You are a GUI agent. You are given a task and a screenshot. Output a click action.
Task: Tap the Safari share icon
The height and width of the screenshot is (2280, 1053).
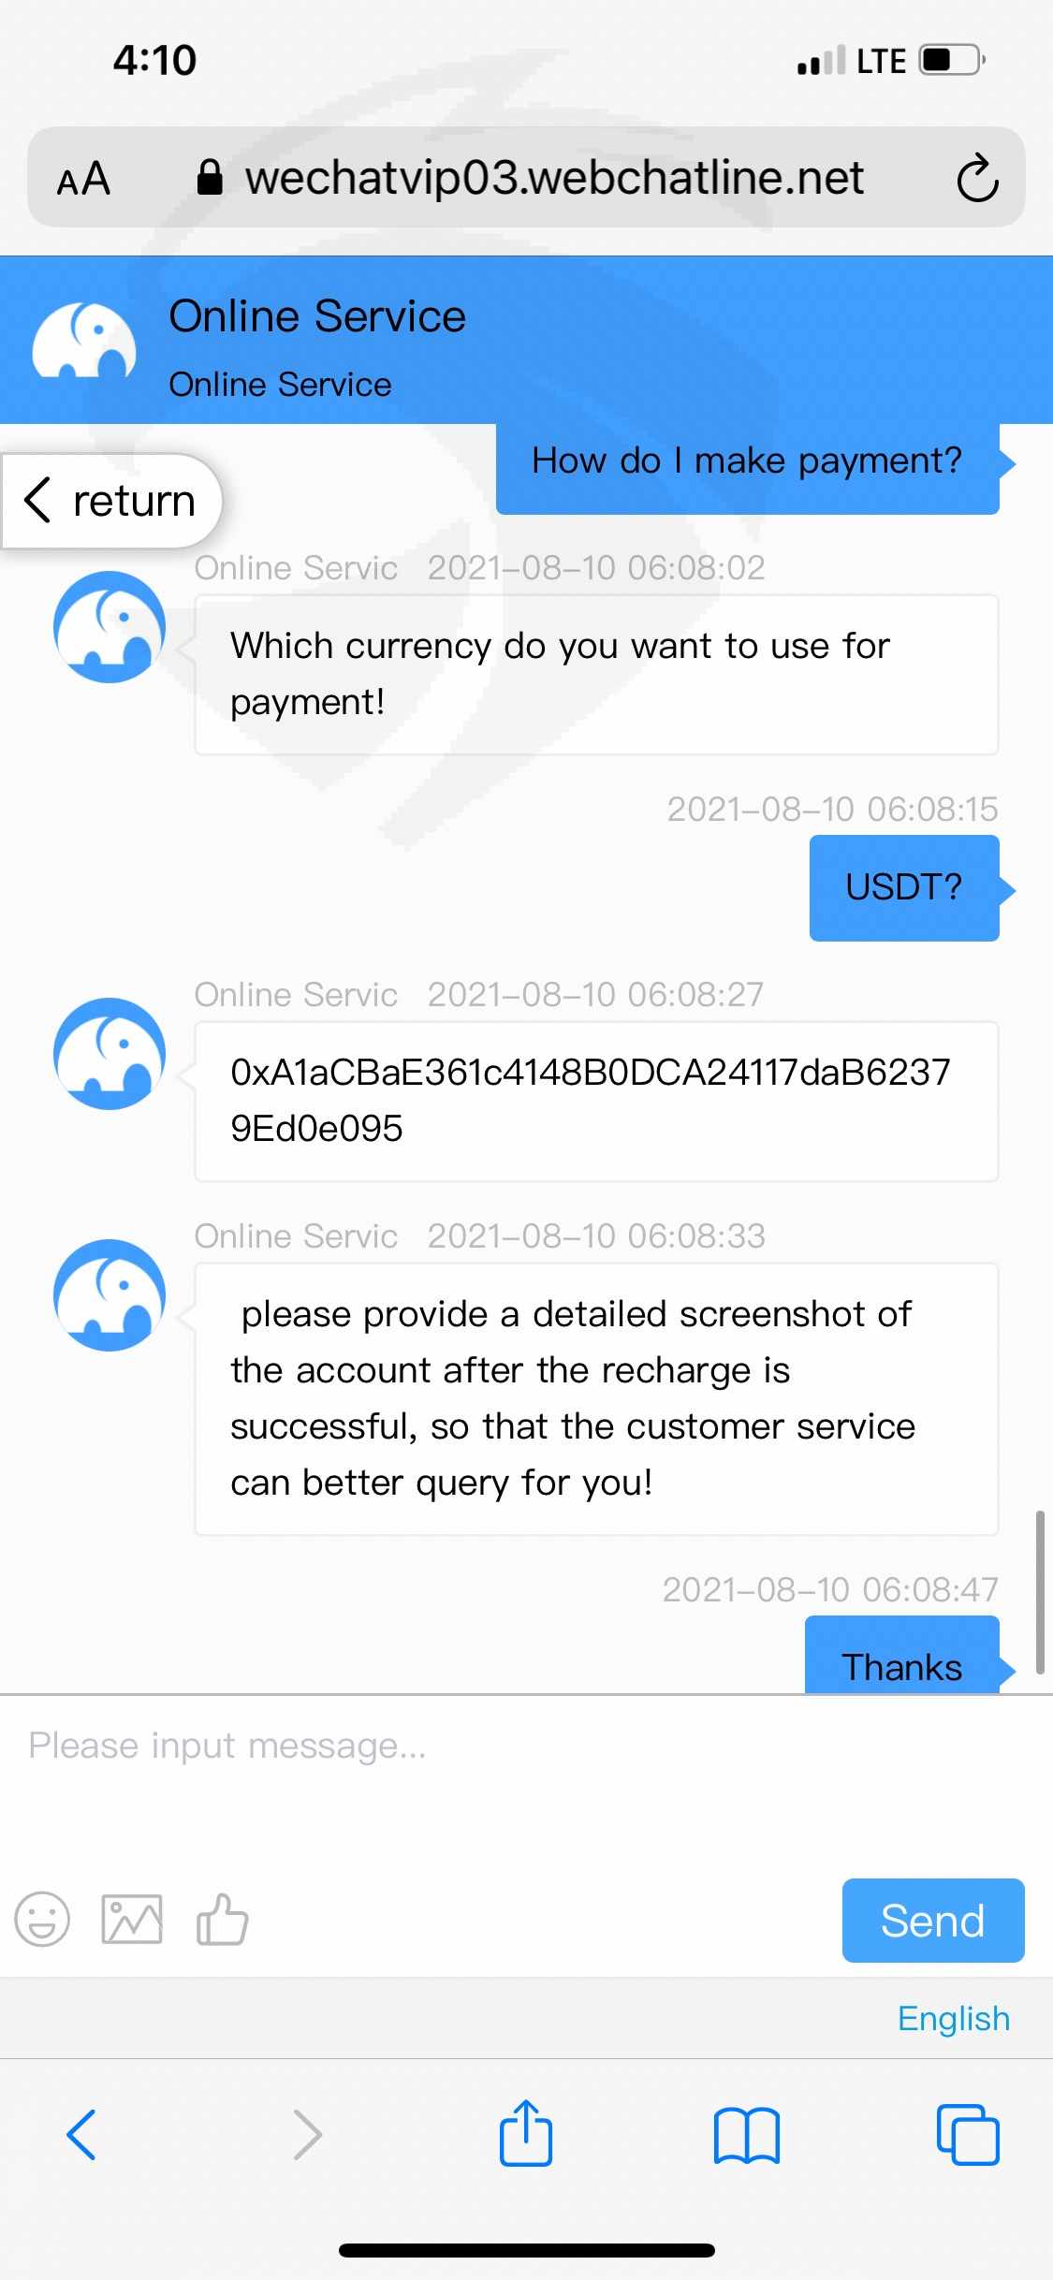click(525, 2134)
